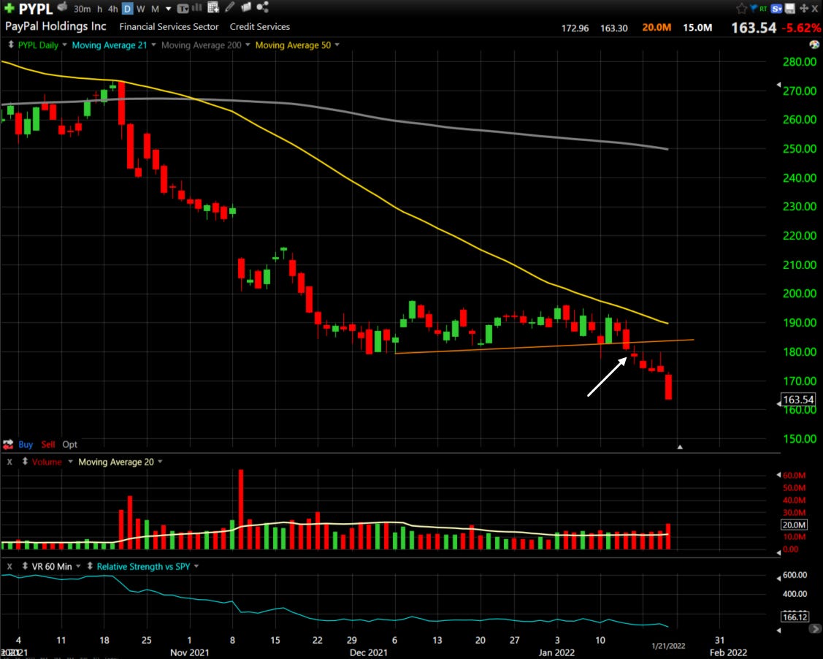The image size is (823, 659).
Task: Open the blue 'S' symbol-link dropdown
Action: [x=777, y=8]
